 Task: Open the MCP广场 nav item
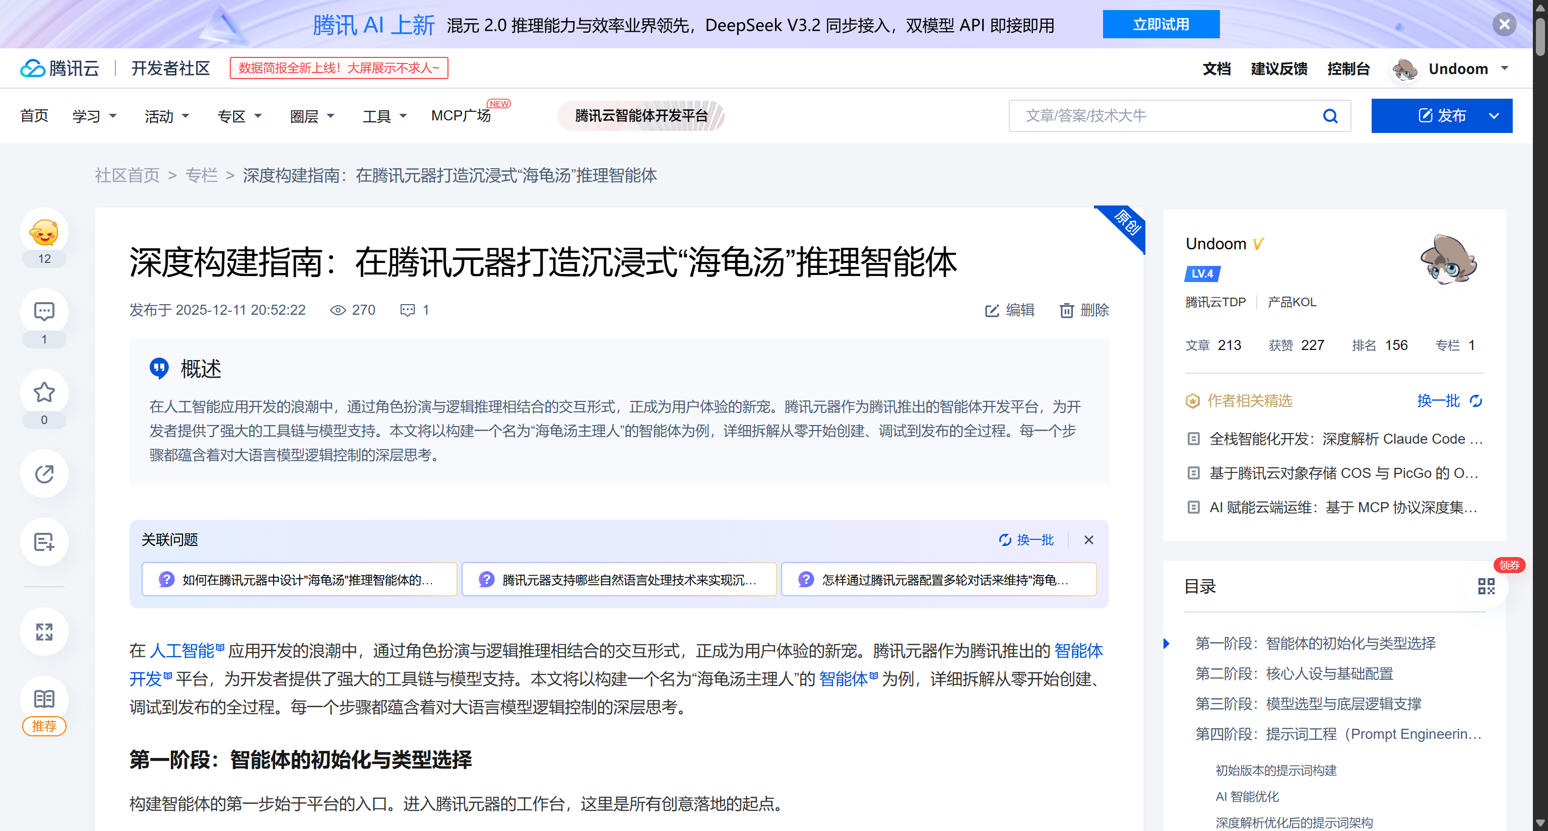(x=461, y=116)
